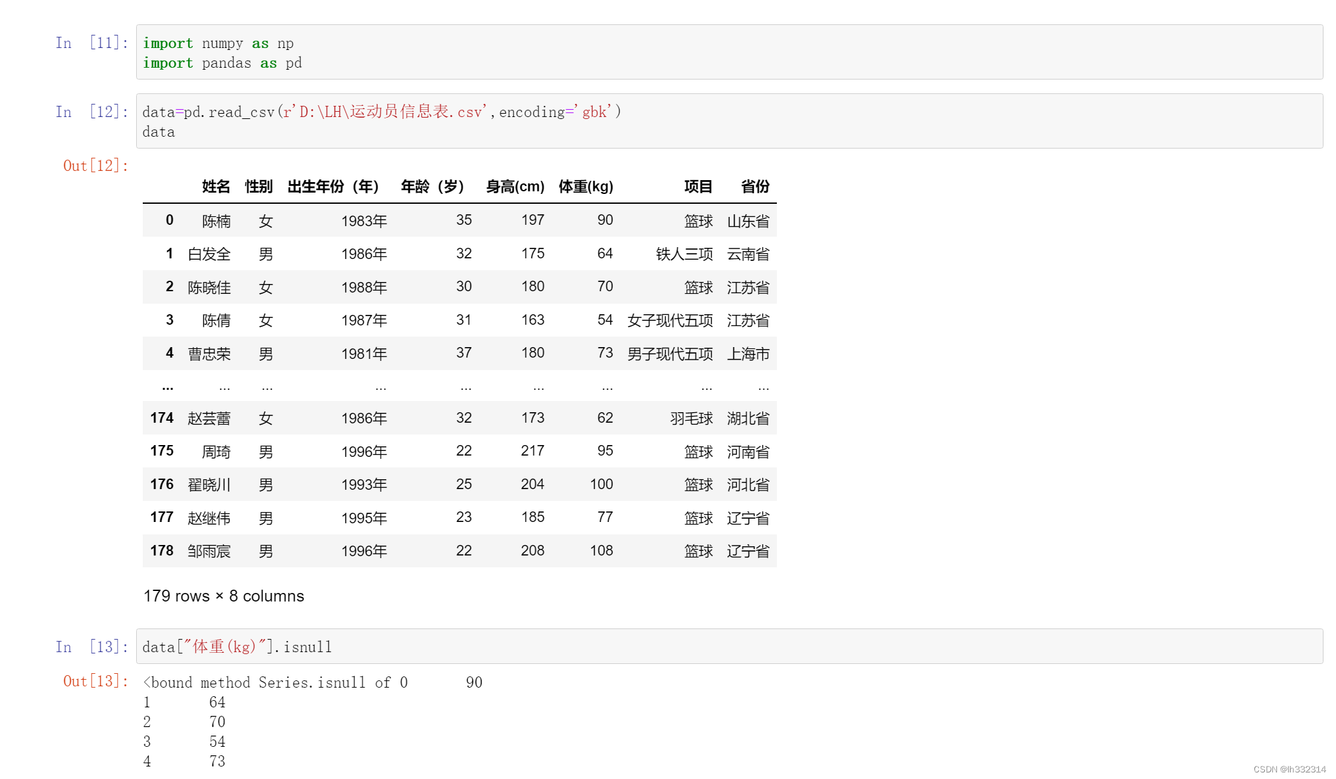
Task: Click the 体重(kg) column header
Action: 585,187
